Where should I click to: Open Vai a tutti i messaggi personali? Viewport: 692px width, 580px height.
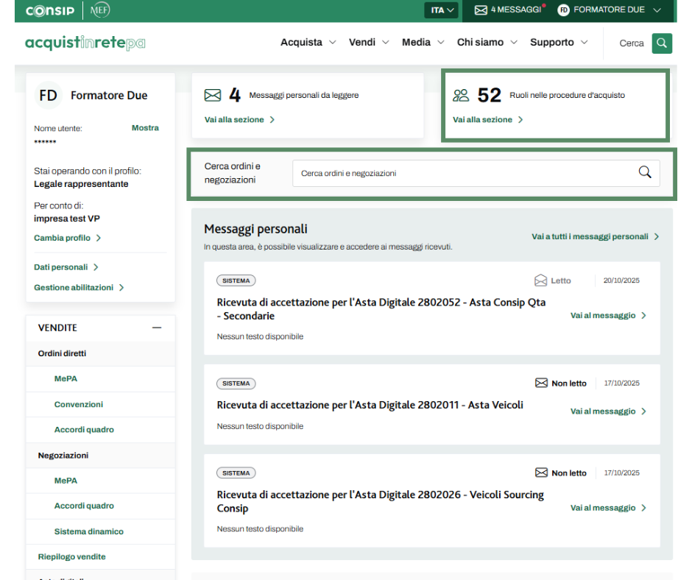click(x=595, y=236)
